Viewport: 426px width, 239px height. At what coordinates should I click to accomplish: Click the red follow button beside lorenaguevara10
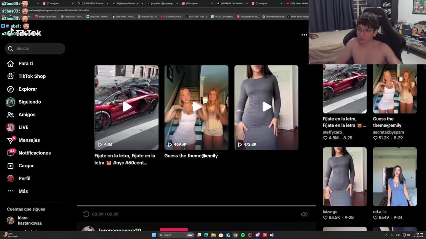coord(174,230)
